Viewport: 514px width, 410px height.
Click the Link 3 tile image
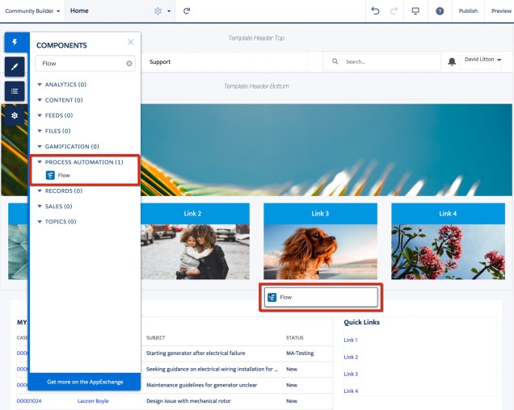(x=320, y=251)
